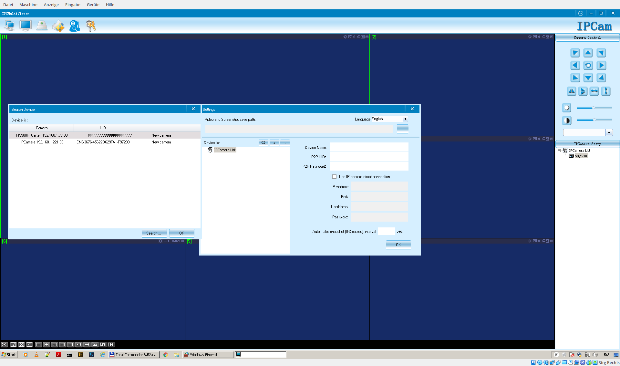Click the center reset position button
The width and height of the screenshot is (620, 366).
click(x=588, y=66)
